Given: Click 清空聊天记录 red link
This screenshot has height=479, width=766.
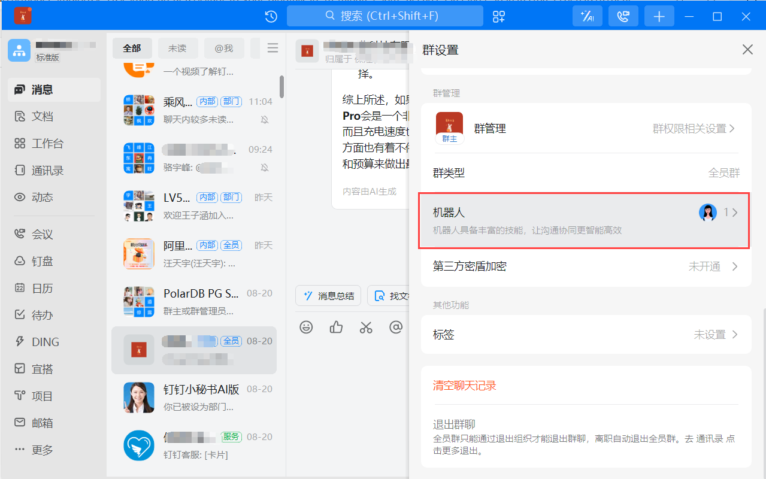Looking at the screenshot, I should [x=465, y=386].
